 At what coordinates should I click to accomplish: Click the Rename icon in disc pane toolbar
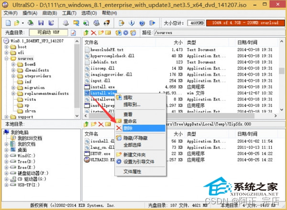tap(108, 33)
